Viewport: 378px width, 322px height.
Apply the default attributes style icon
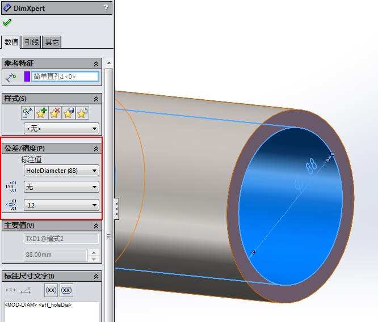27,113
